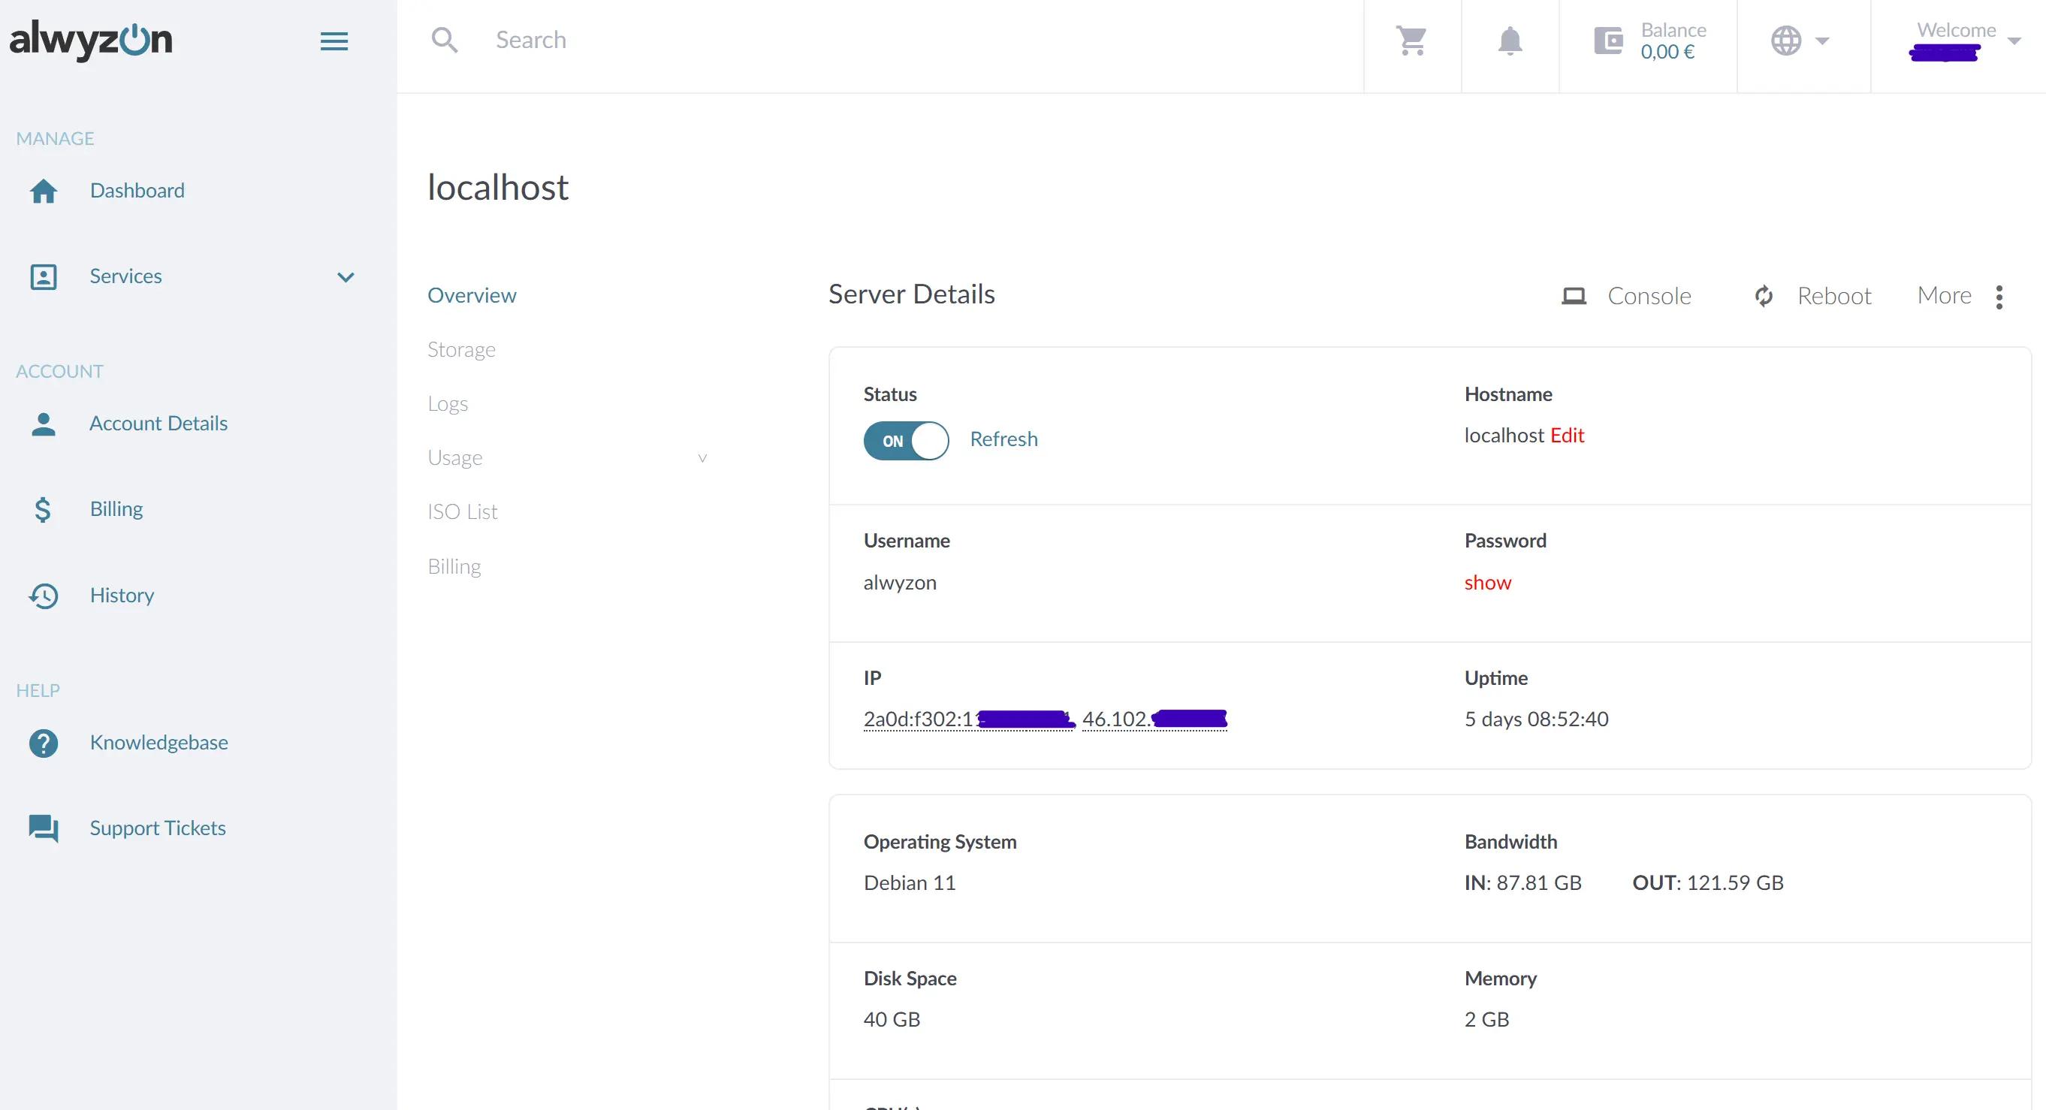Open language dropdown arrow next to globe
2046x1110 pixels.
[1822, 41]
